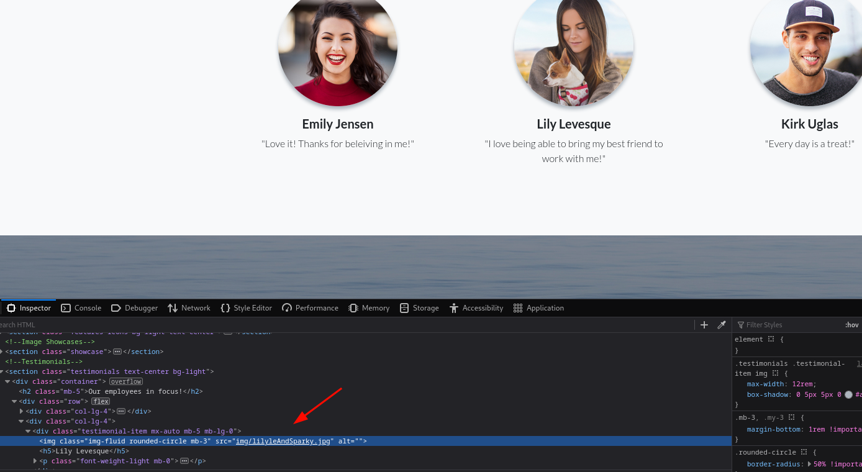The image size is (862, 472).
Task: Switch to the Network tab
Action: coord(189,308)
